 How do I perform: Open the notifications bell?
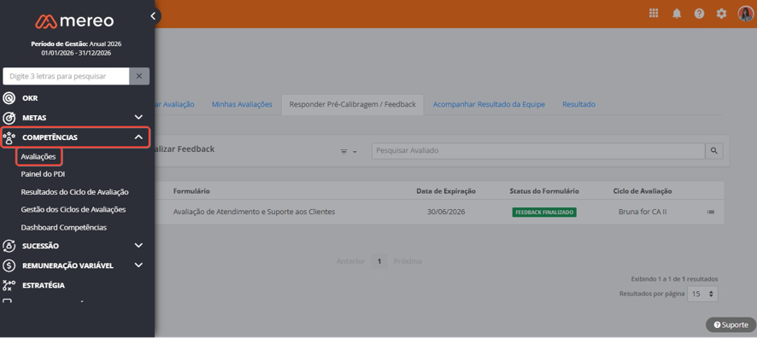tap(677, 14)
